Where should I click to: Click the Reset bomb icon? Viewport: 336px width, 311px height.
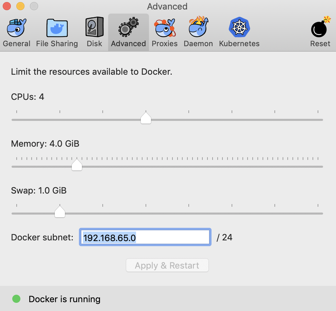320,27
